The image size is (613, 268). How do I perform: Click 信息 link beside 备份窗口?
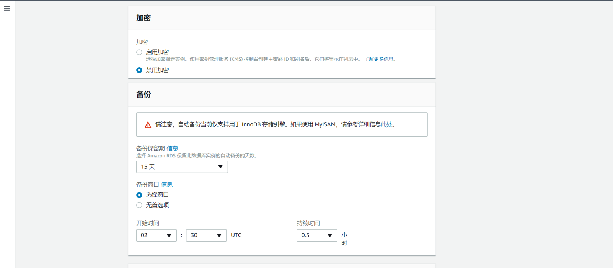166,185
